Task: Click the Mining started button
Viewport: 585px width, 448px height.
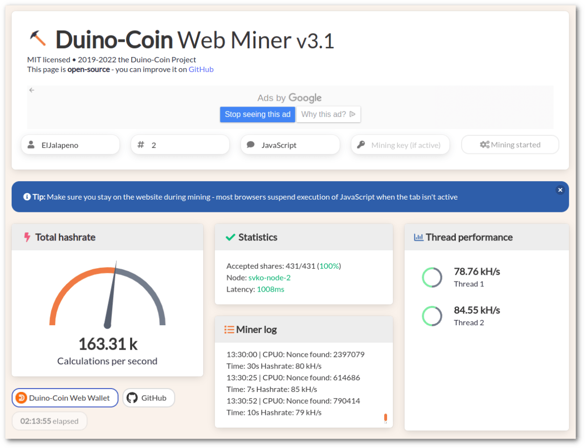Action: click(510, 145)
